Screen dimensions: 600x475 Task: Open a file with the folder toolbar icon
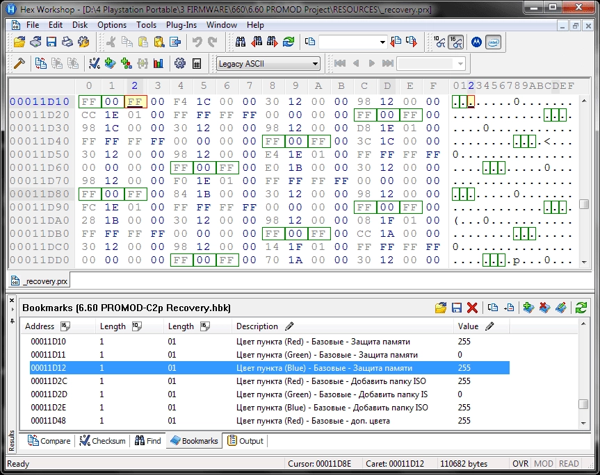point(19,42)
